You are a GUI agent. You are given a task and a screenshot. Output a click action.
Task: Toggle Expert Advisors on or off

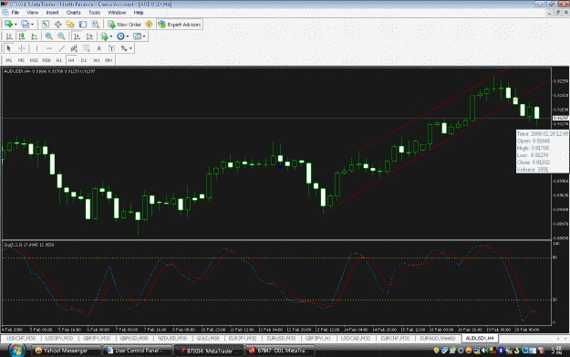(180, 25)
